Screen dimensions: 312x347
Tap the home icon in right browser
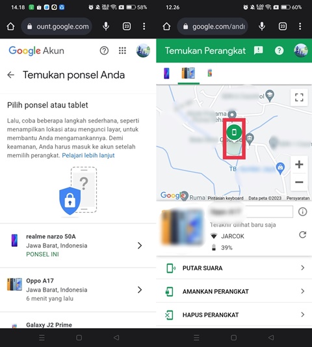coord(166,26)
